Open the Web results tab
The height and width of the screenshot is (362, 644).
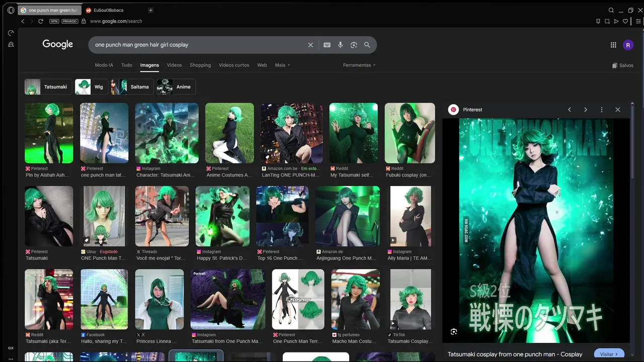(262, 65)
